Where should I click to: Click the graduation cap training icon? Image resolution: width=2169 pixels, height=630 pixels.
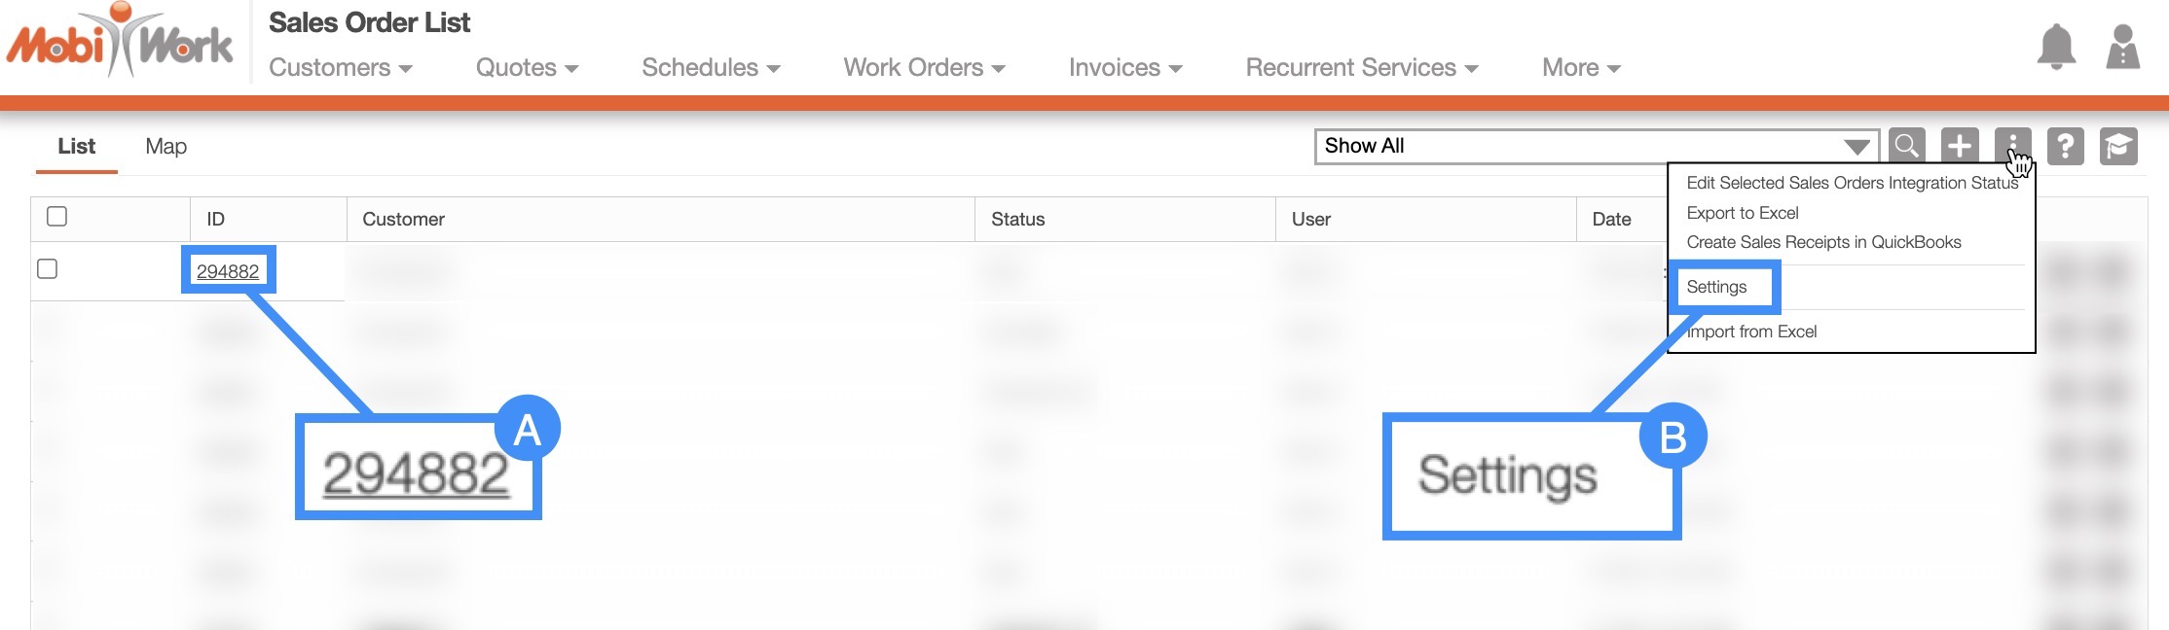click(x=2117, y=146)
